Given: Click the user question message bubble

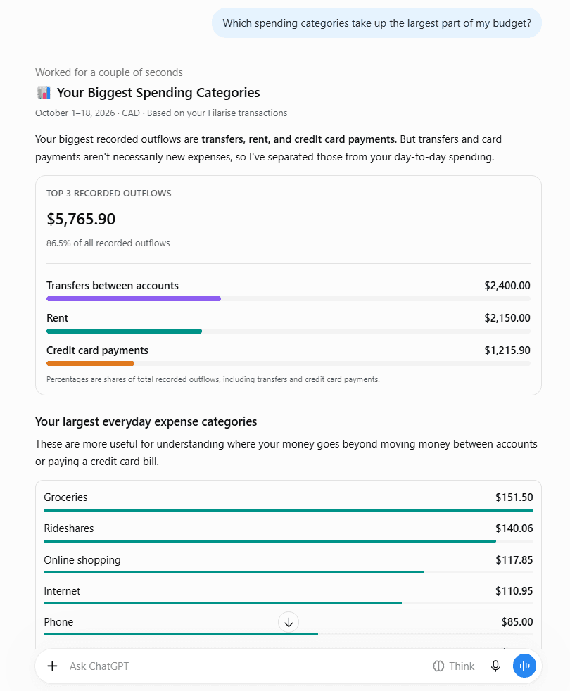Looking at the screenshot, I should point(377,23).
